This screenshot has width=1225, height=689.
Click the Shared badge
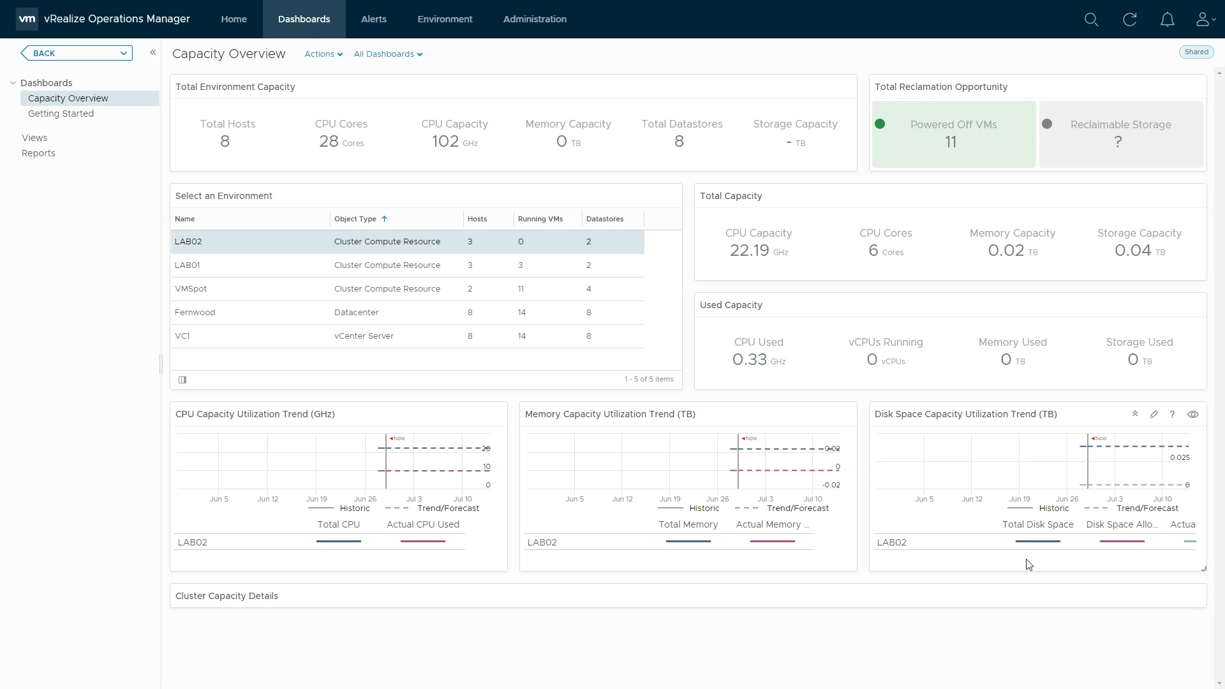pos(1196,52)
